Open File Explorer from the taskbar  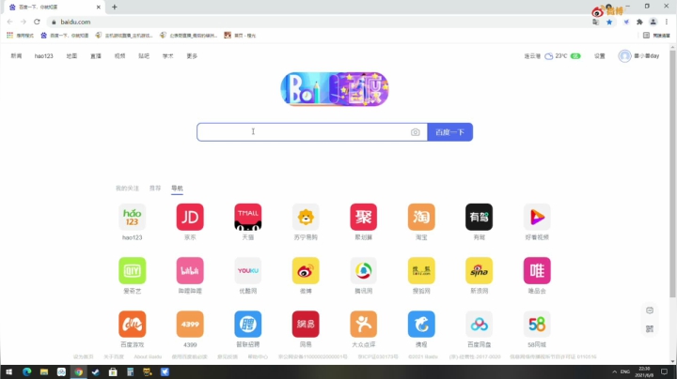coord(44,372)
